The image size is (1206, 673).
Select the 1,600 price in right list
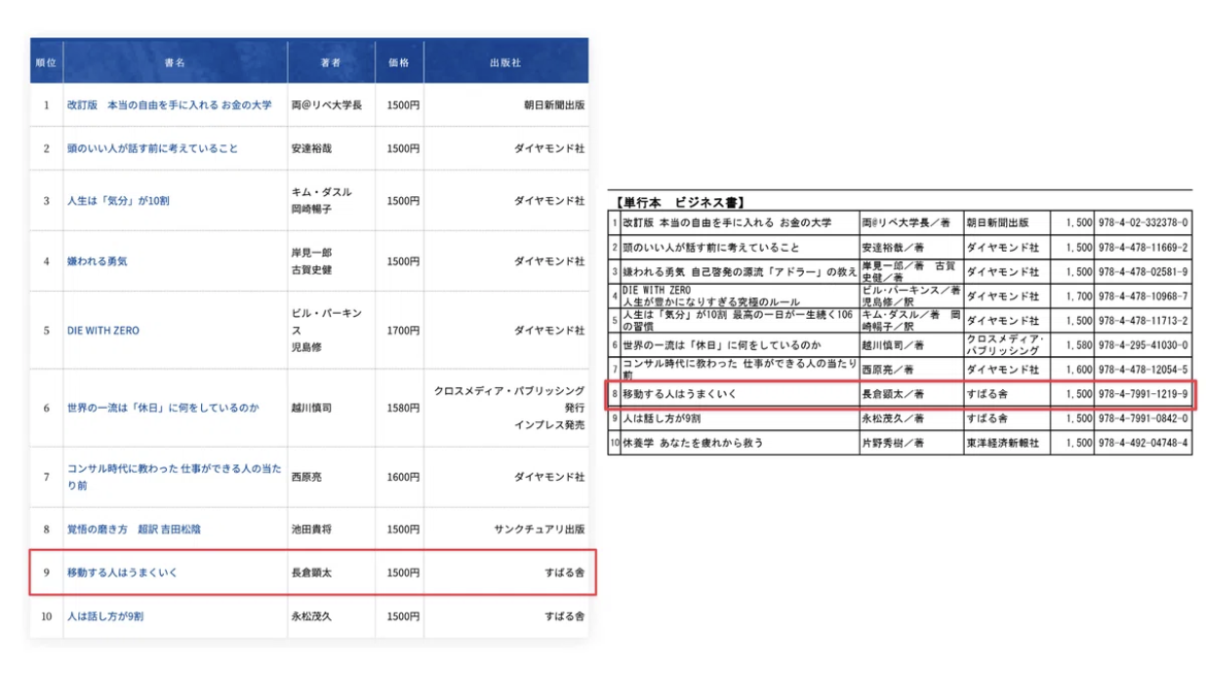pyautogui.click(x=1078, y=370)
